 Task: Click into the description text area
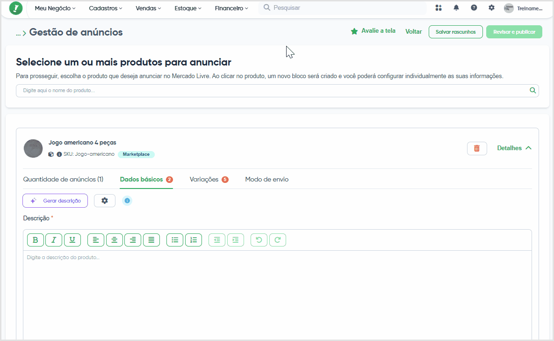(277, 295)
